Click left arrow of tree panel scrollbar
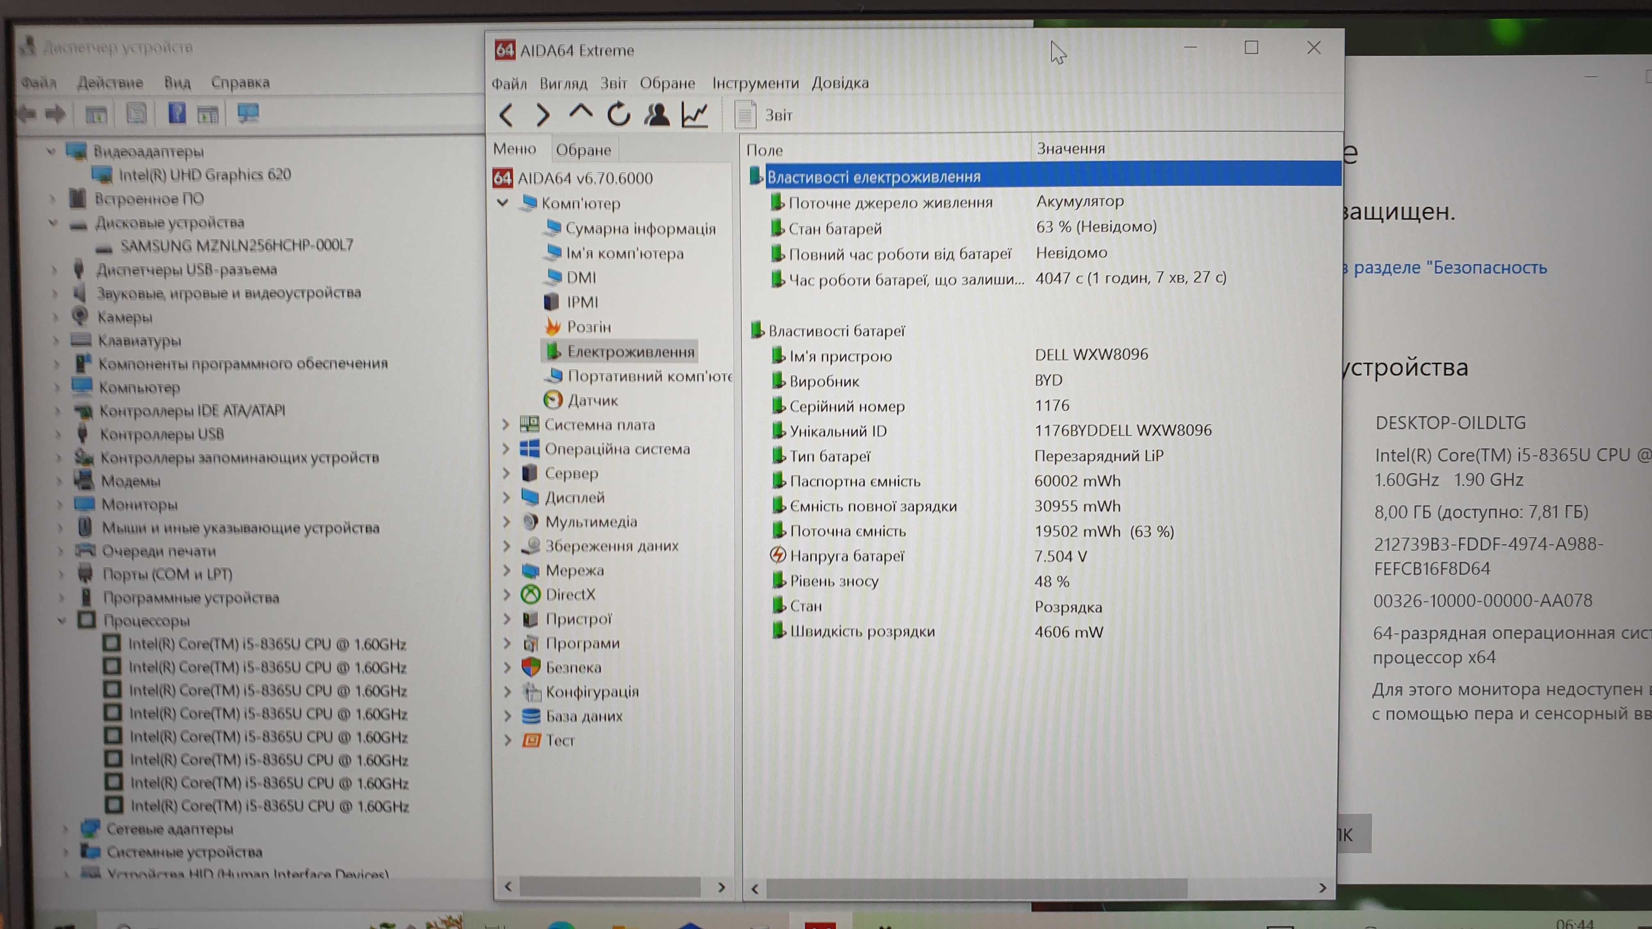The height and width of the screenshot is (929, 1652). [x=508, y=887]
